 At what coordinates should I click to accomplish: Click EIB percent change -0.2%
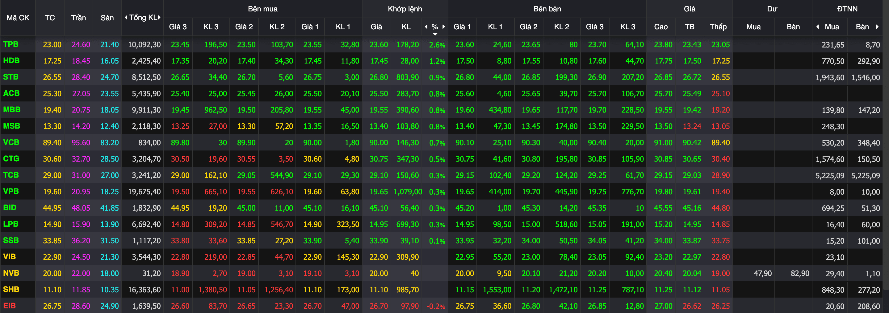coord(436,306)
